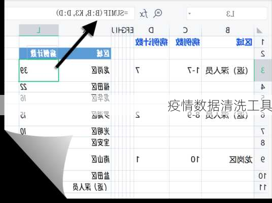
Task: Click the fx insert function icon
Action: point(144,14)
